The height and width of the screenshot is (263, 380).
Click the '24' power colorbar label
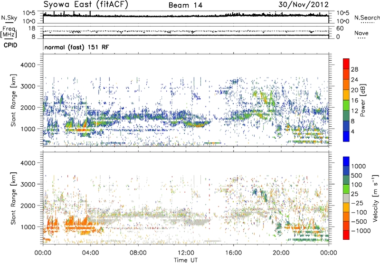tap(354, 80)
